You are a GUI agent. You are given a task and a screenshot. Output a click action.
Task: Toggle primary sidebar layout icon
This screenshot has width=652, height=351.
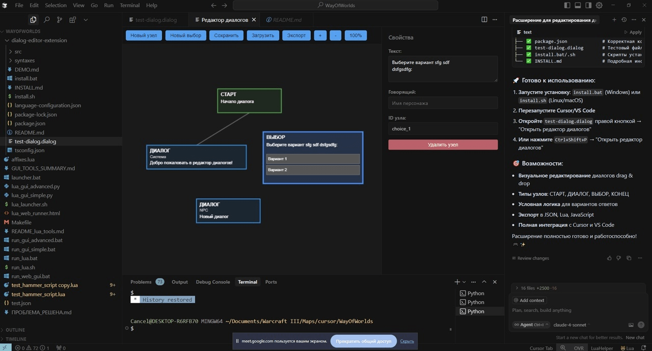coord(567,6)
